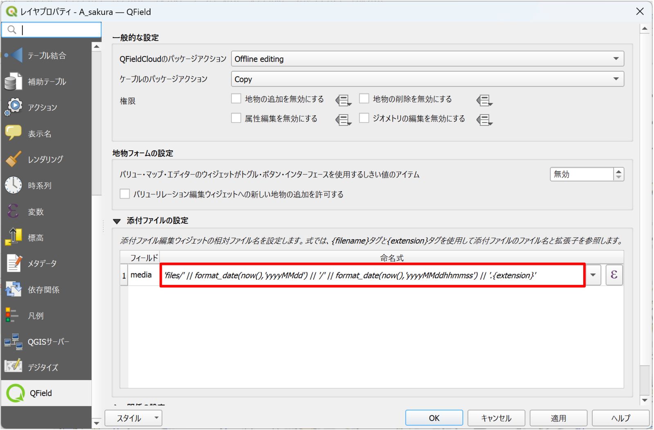Click the OK button

(434, 418)
